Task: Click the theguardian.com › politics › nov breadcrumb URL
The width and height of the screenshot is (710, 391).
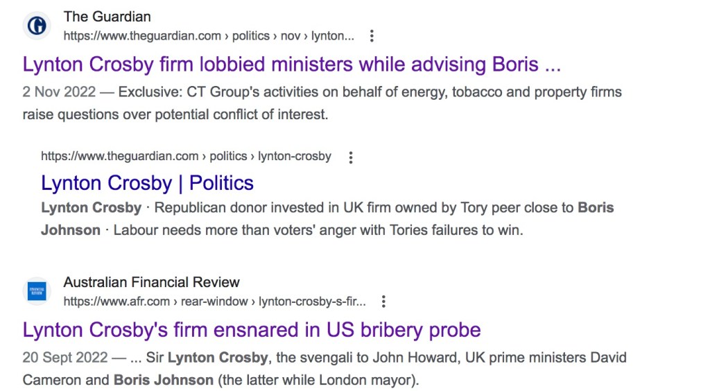Action: (209, 36)
